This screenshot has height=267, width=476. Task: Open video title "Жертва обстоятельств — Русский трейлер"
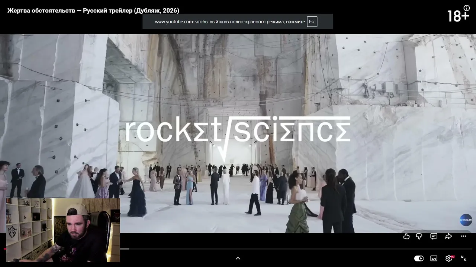(x=93, y=11)
